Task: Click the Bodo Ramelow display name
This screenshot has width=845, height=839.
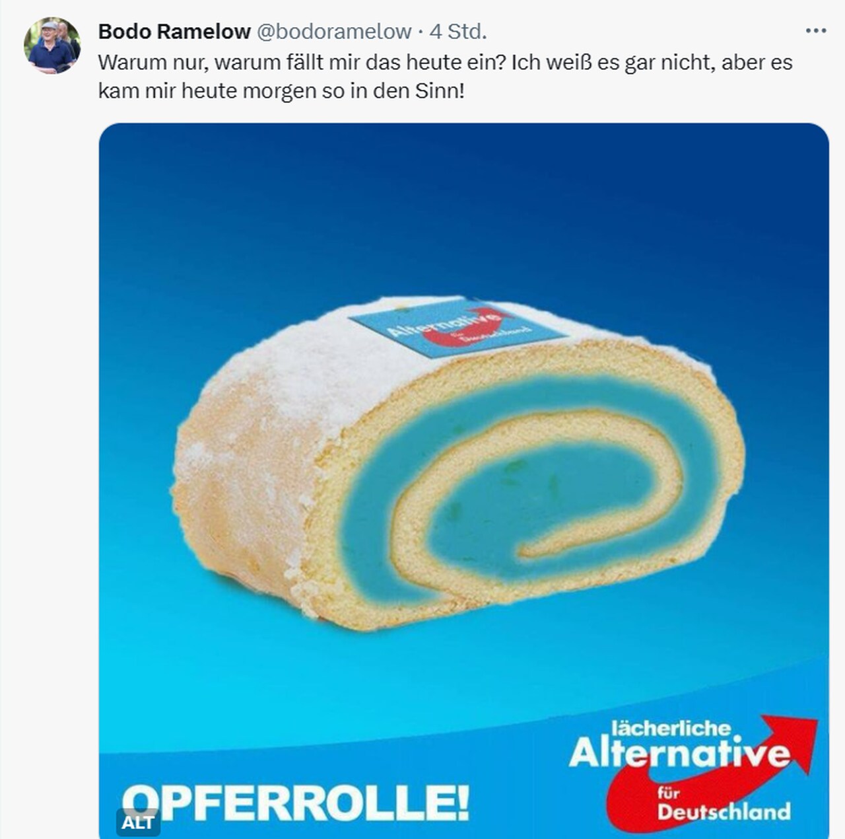Action: tap(174, 31)
